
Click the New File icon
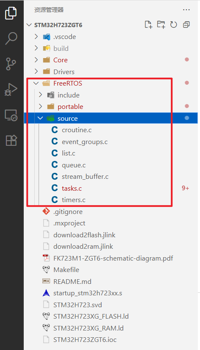pyautogui.click(x=148, y=25)
